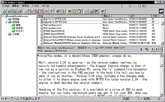
Task: Open the find magnifier icon
Action: pos(63,11)
